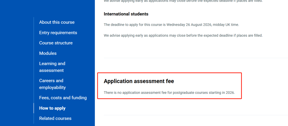Image resolution: width=288 pixels, height=126 pixels.
Task: Go to the Entry requirements section
Action: pos(58,33)
